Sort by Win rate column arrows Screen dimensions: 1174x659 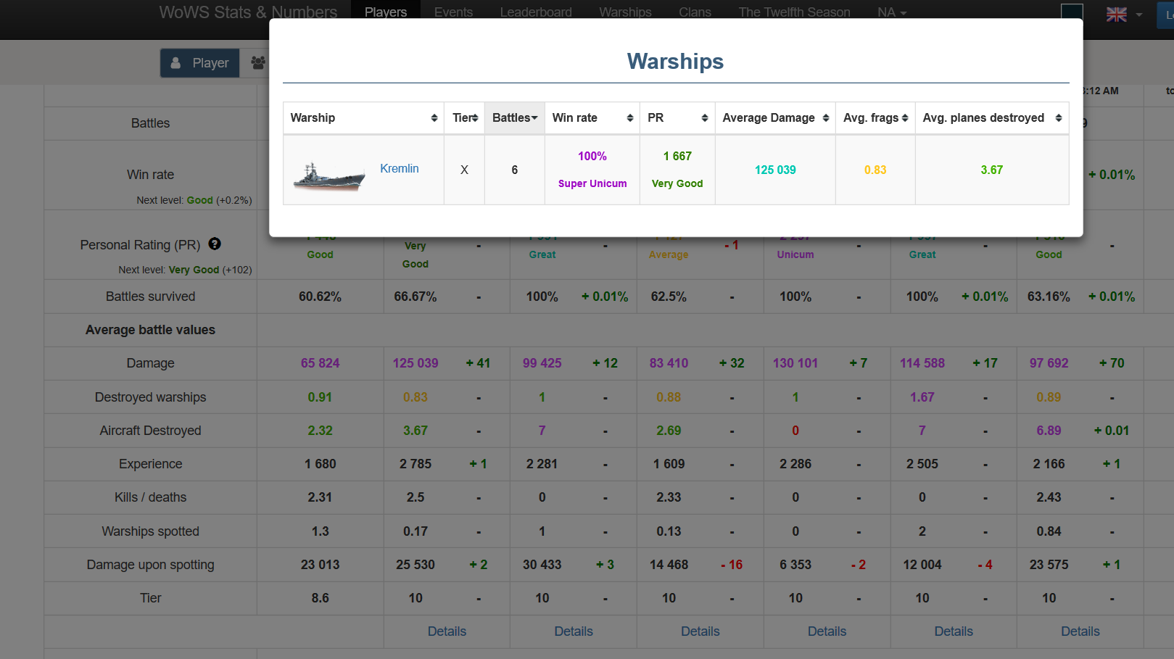(x=630, y=118)
